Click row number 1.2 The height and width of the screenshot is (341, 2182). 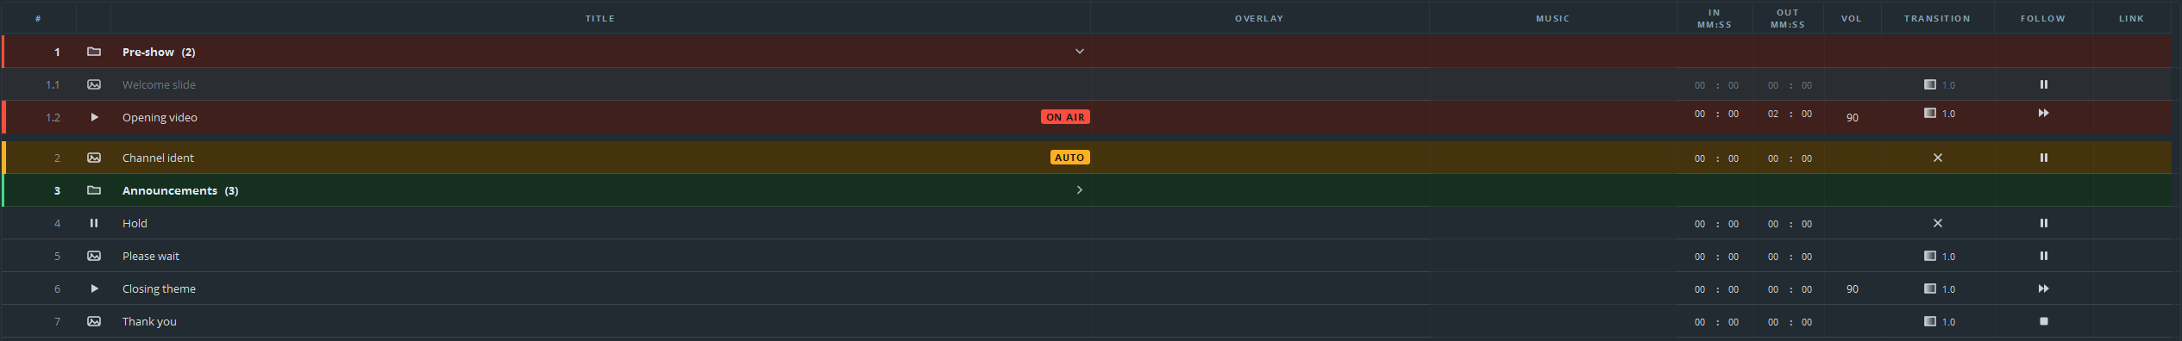coord(53,117)
